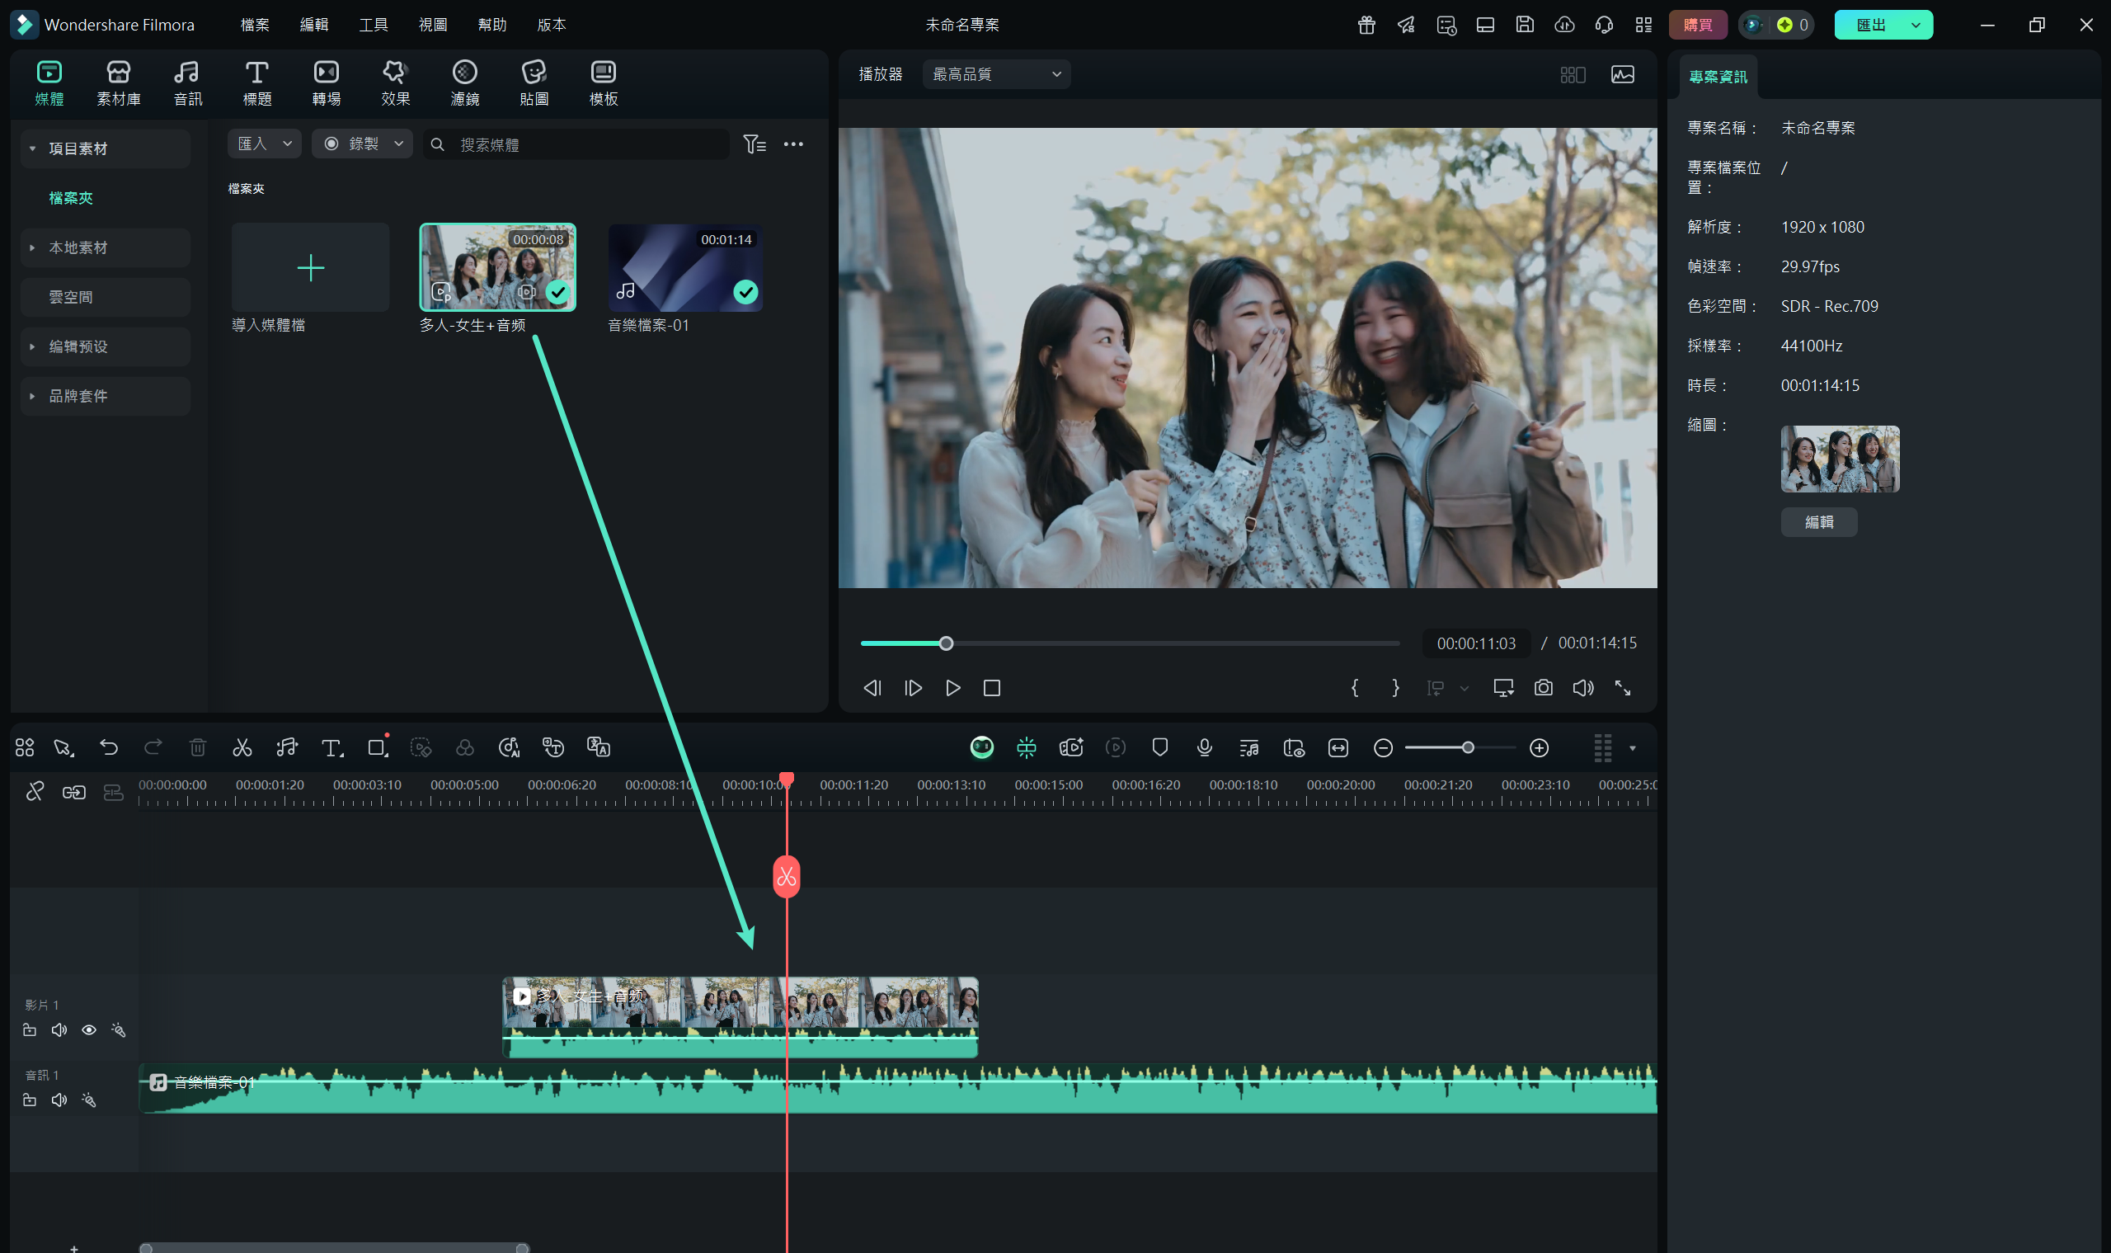Click the zoom out minus icon on timeline
Screen dimensions: 2111x1253
tap(1383, 747)
